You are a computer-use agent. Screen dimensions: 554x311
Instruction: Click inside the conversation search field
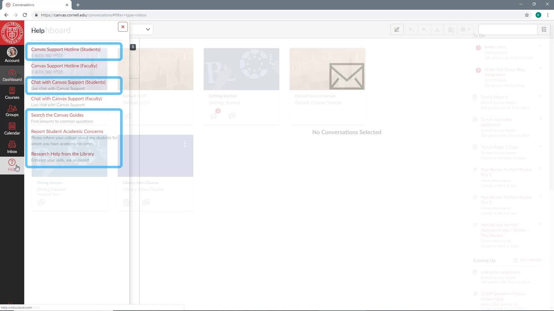pyautogui.click(x=508, y=29)
